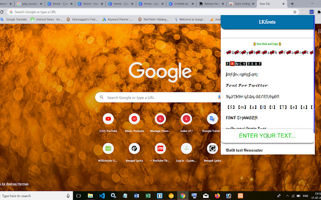Open Firefox from the taskbar
Screen dimensions: 321x200
coord(217,195)
